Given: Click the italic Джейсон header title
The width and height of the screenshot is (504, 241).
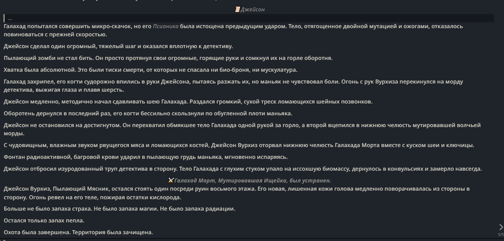Looking at the screenshot, I should coord(252,10).
